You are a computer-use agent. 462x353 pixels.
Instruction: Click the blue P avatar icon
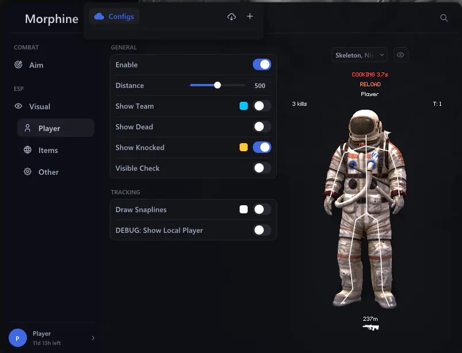[18, 338]
